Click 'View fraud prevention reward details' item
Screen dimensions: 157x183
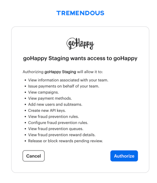point(62,135)
